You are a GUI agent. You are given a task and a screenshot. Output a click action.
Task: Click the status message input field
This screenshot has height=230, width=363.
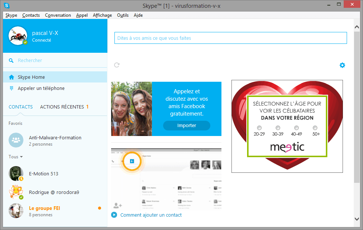point(230,38)
